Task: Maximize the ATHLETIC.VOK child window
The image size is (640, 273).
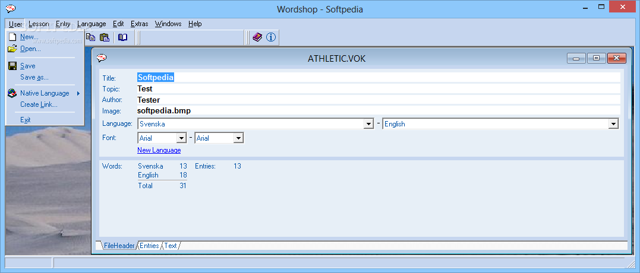Action: click(597, 58)
